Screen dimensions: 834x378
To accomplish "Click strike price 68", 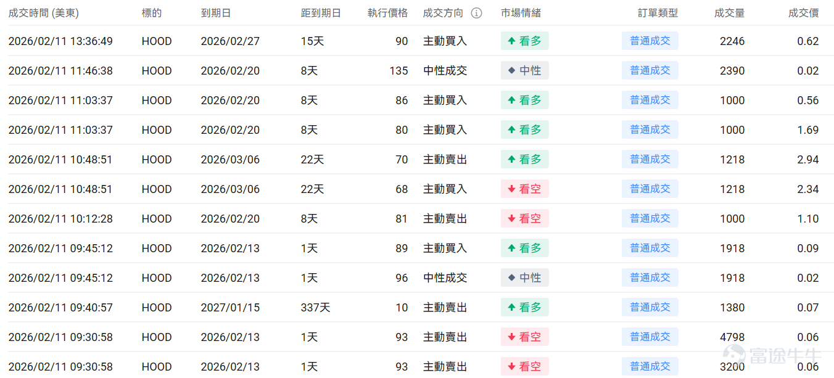I will pos(402,189).
